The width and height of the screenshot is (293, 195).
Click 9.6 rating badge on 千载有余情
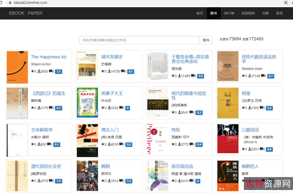tap(201, 76)
